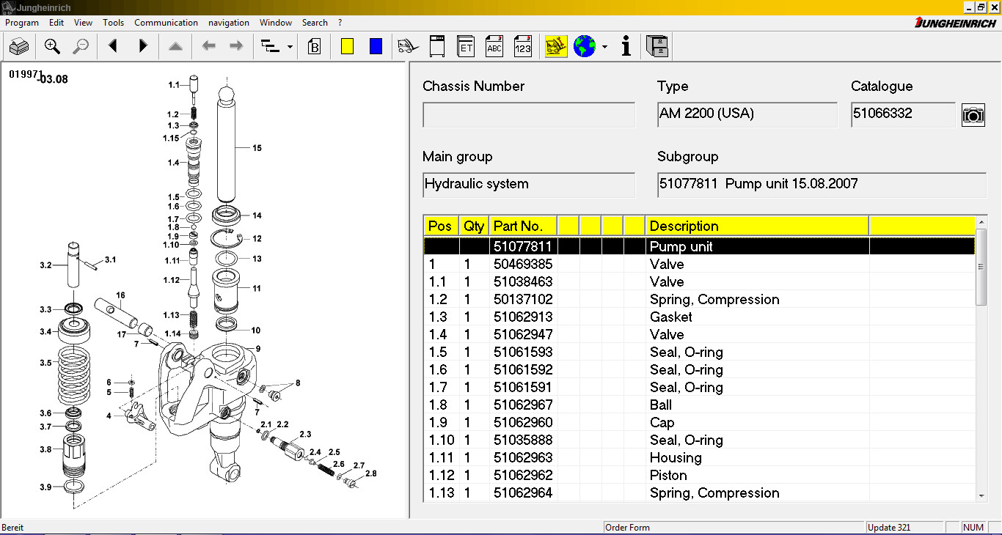Open the information 'i' icon
Screen dimensions: 1002x535
click(x=626, y=47)
